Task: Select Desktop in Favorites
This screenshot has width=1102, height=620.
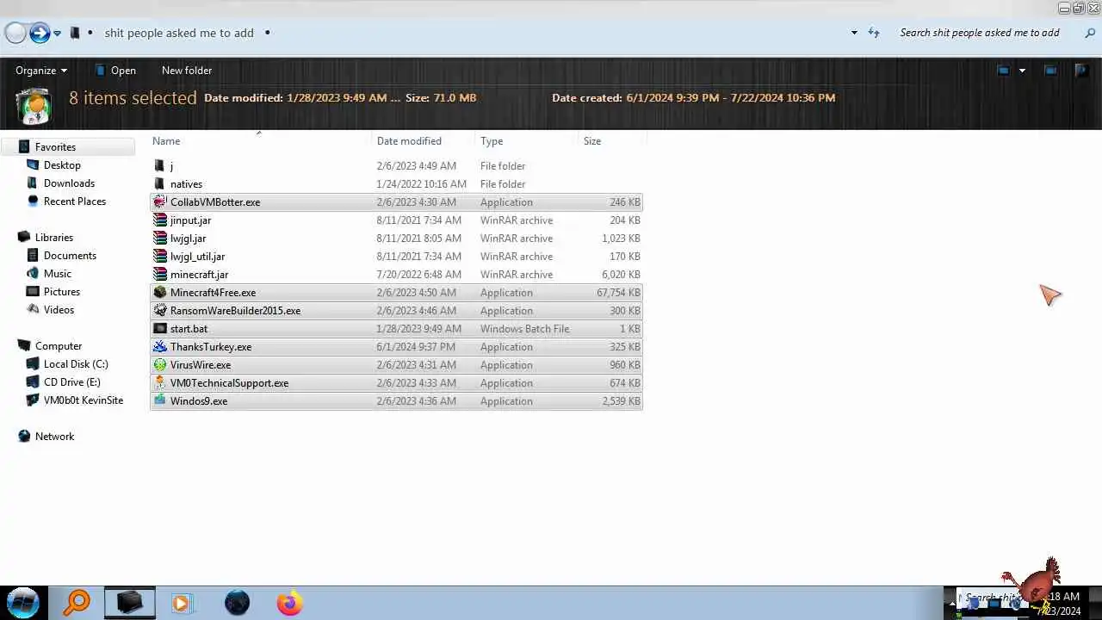Action: pyautogui.click(x=62, y=165)
